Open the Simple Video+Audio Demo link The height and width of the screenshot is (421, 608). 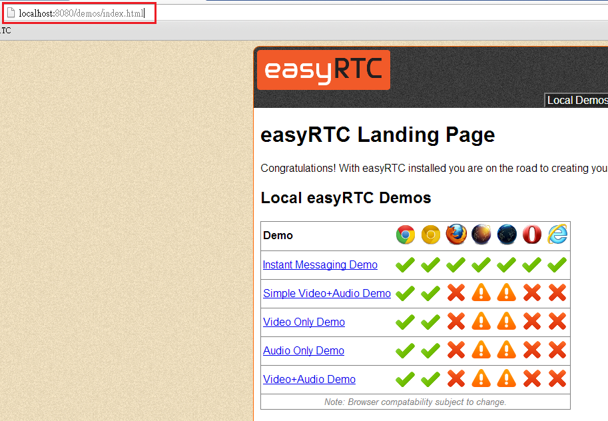coord(327,293)
